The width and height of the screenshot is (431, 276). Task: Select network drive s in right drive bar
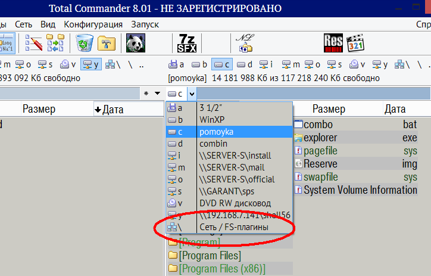[x=335, y=64]
